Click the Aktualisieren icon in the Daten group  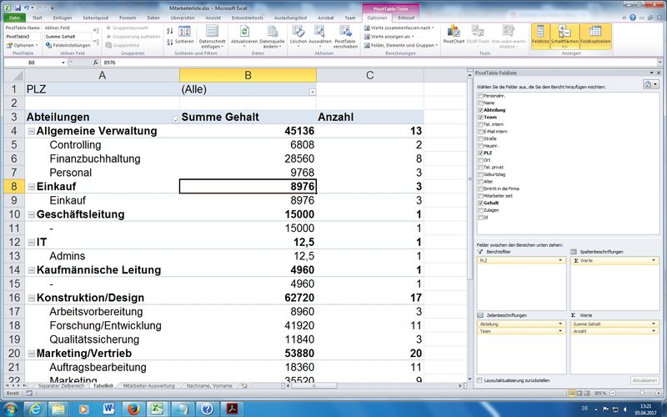tap(243, 32)
